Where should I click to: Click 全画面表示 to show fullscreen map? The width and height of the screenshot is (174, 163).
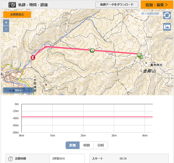[x=17, y=15]
